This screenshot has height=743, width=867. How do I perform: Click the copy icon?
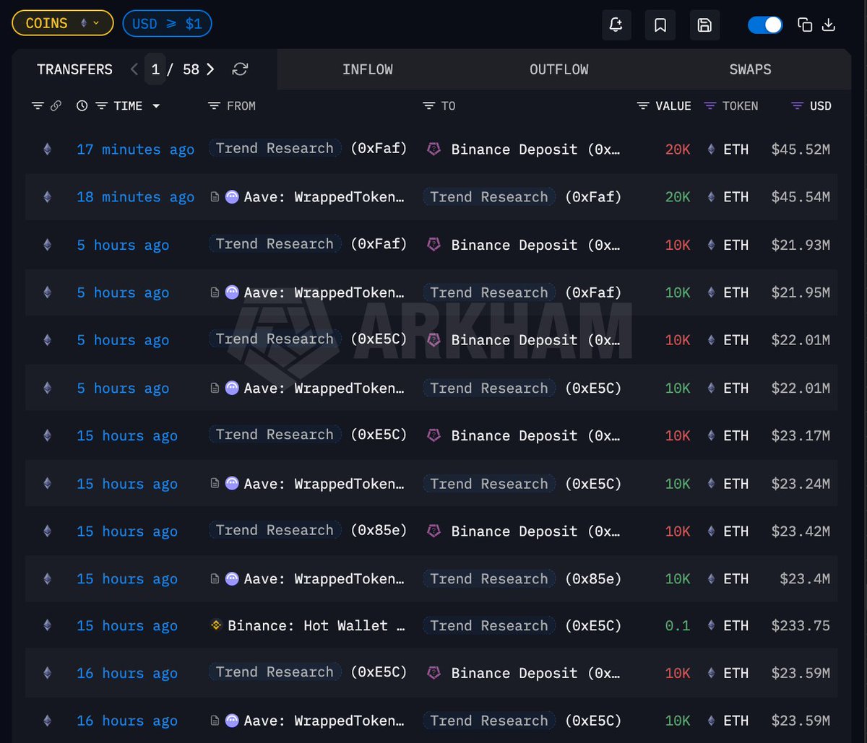(805, 25)
